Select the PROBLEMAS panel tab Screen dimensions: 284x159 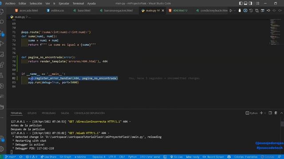click(x=49, y=113)
